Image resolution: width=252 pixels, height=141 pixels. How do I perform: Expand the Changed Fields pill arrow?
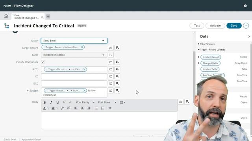tap(199, 63)
